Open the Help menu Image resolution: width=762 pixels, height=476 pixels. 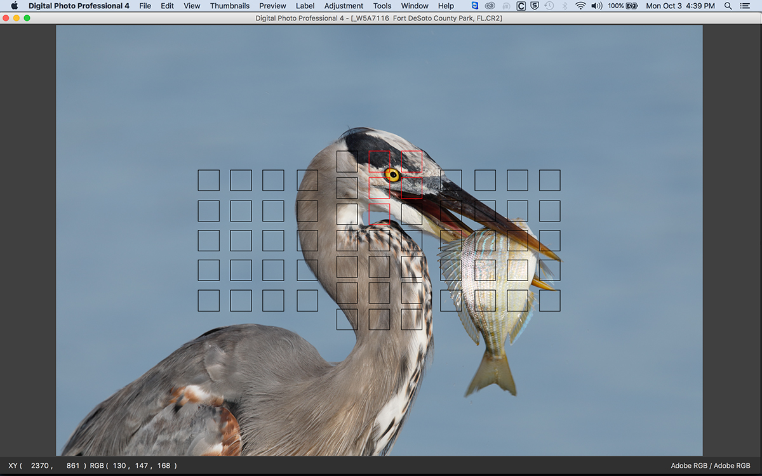click(446, 6)
